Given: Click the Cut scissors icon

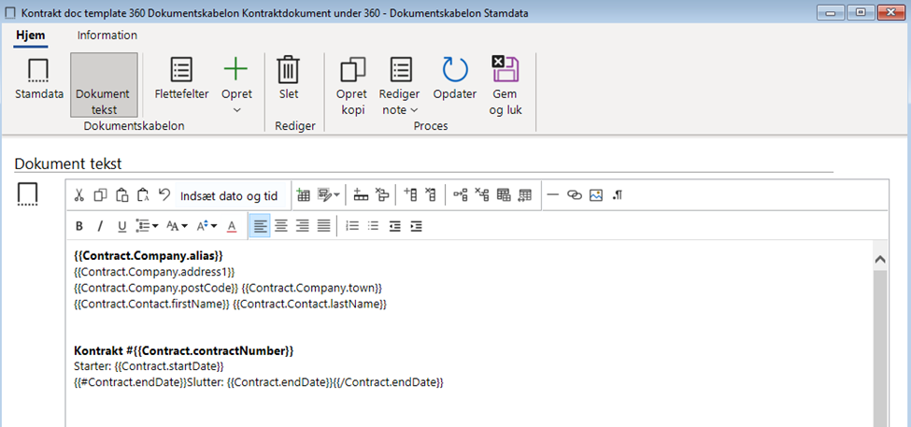Looking at the screenshot, I should coord(79,195).
